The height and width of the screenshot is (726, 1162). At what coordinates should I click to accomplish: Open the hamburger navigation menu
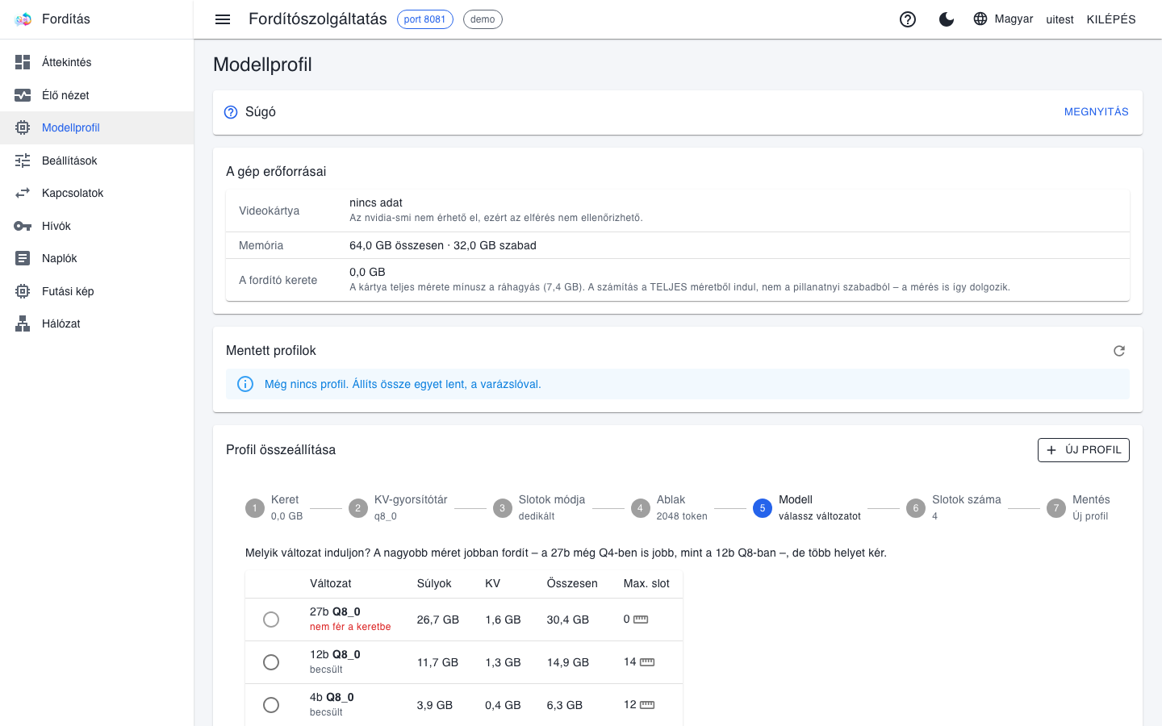coord(223,19)
